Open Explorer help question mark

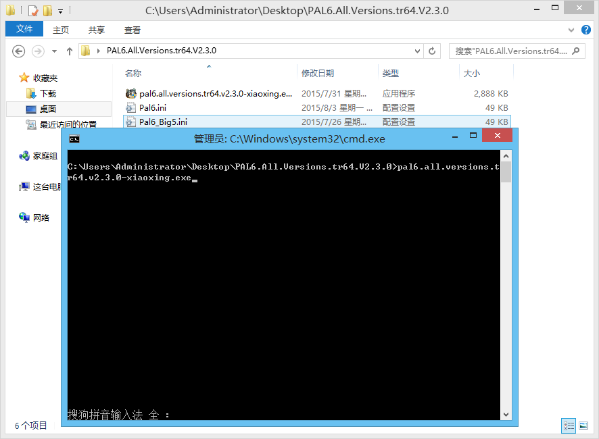click(x=585, y=30)
